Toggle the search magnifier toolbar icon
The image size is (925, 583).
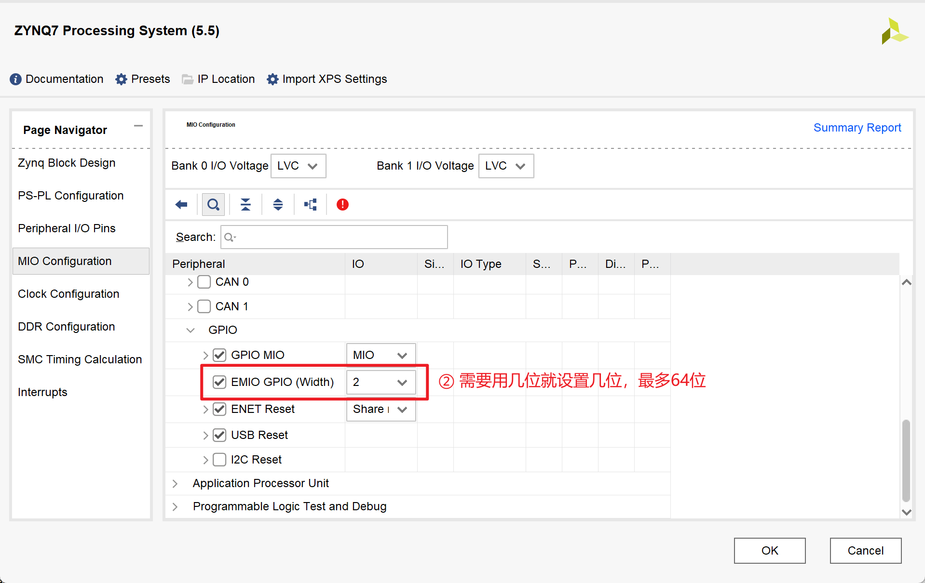(213, 205)
